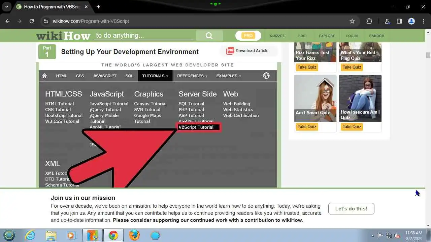Open the Am I Smart Quiz thumbnail

tap(315, 98)
